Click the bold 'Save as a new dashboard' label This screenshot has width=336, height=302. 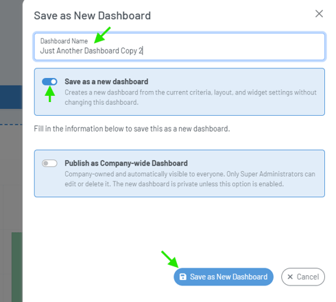coord(106,81)
